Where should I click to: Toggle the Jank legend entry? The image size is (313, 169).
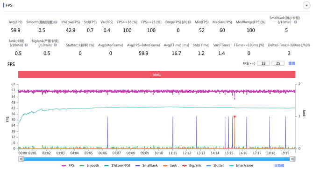click(170, 165)
